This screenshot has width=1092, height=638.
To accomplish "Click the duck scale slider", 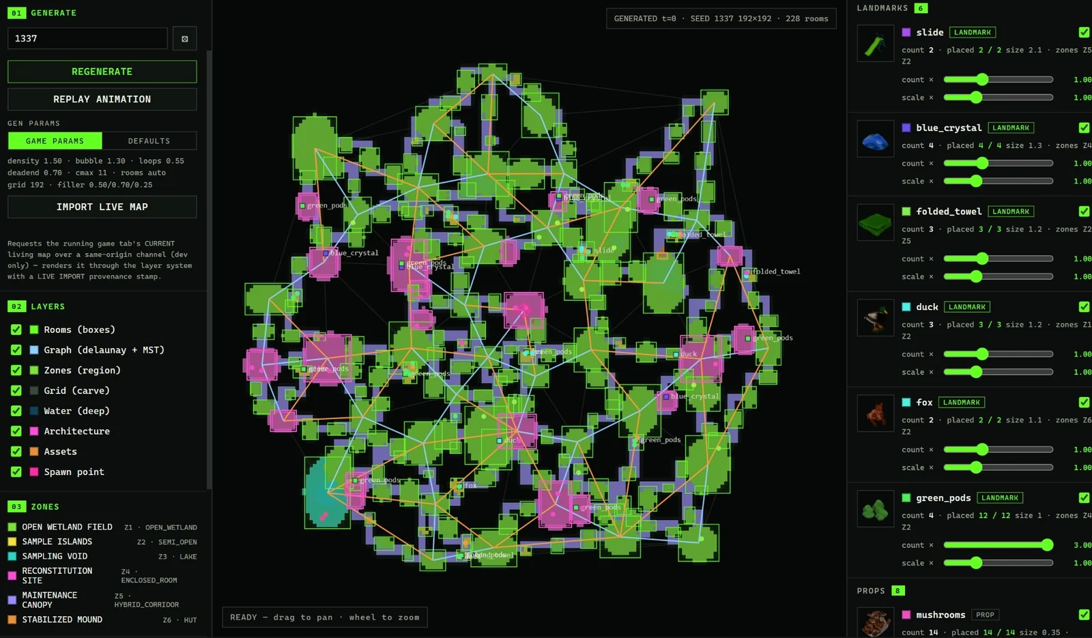I will pos(998,373).
